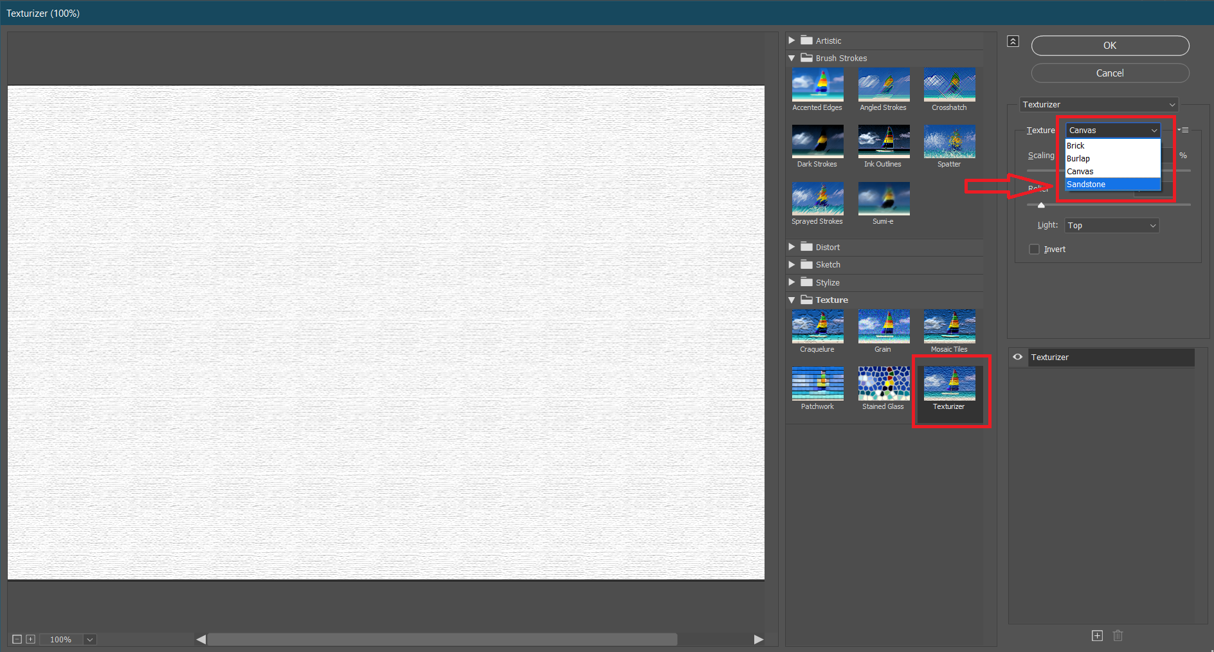
Task: Select the Stained Glass filter icon
Action: [883, 384]
